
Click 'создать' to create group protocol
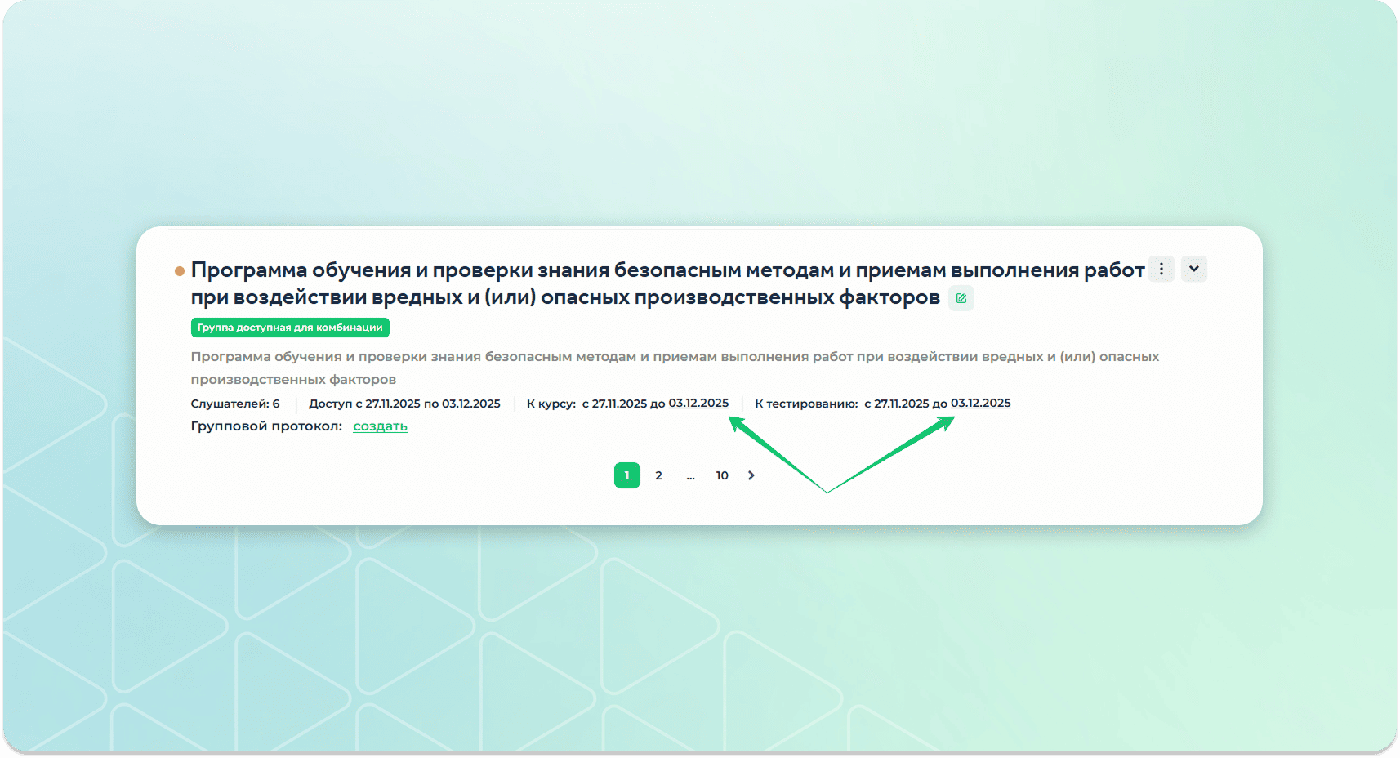pos(380,426)
